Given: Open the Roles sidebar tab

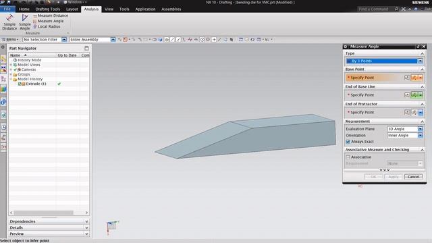Looking at the screenshot, I should pos(3,137).
